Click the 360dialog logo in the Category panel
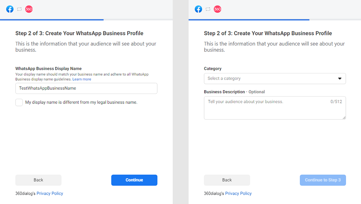The height and width of the screenshot is (204, 361). coord(217,9)
